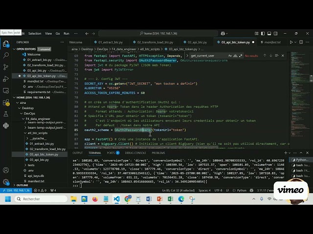Screen dimensions: 313x234
Task: Collapse the OPEN EDITORS section
Action: [14, 49]
